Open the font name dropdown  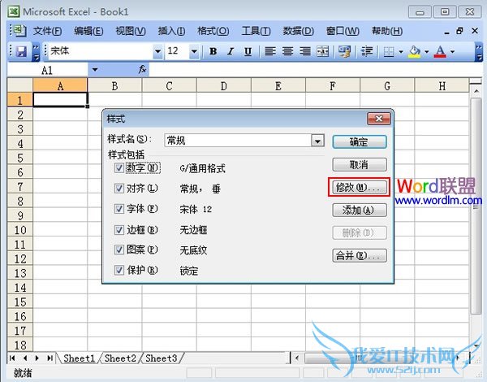point(157,51)
